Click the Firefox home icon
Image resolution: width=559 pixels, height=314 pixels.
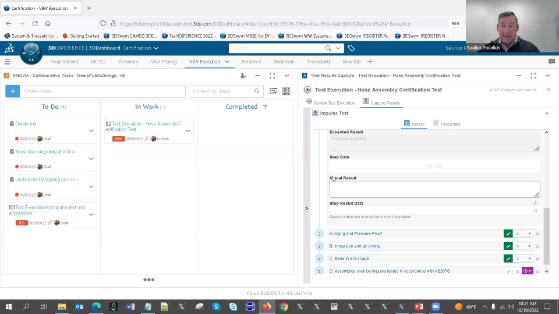48,23
